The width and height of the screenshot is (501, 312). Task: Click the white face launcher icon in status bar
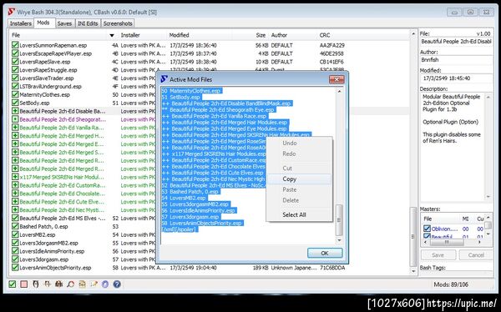[36, 284]
